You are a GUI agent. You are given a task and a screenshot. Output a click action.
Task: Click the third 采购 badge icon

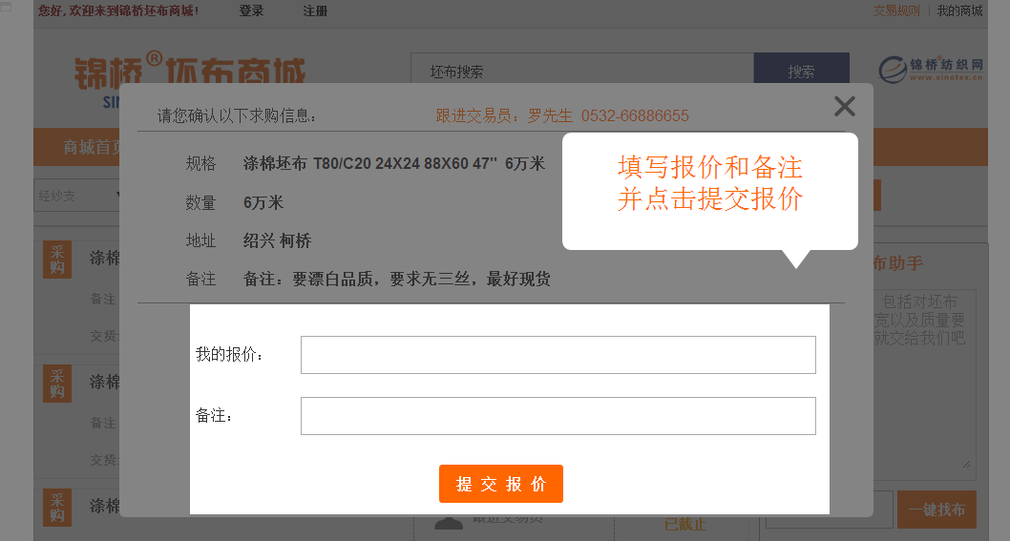(x=57, y=507)
